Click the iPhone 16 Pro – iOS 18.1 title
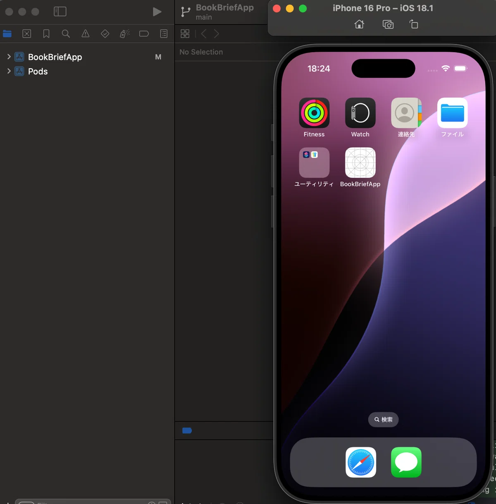This screenshot has height=504, width=496. coord(383,8)
